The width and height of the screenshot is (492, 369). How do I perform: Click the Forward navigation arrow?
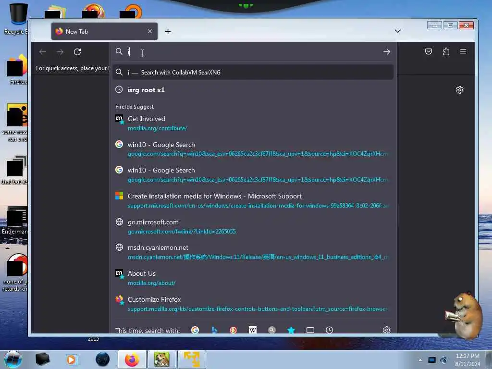pos(60,52)
